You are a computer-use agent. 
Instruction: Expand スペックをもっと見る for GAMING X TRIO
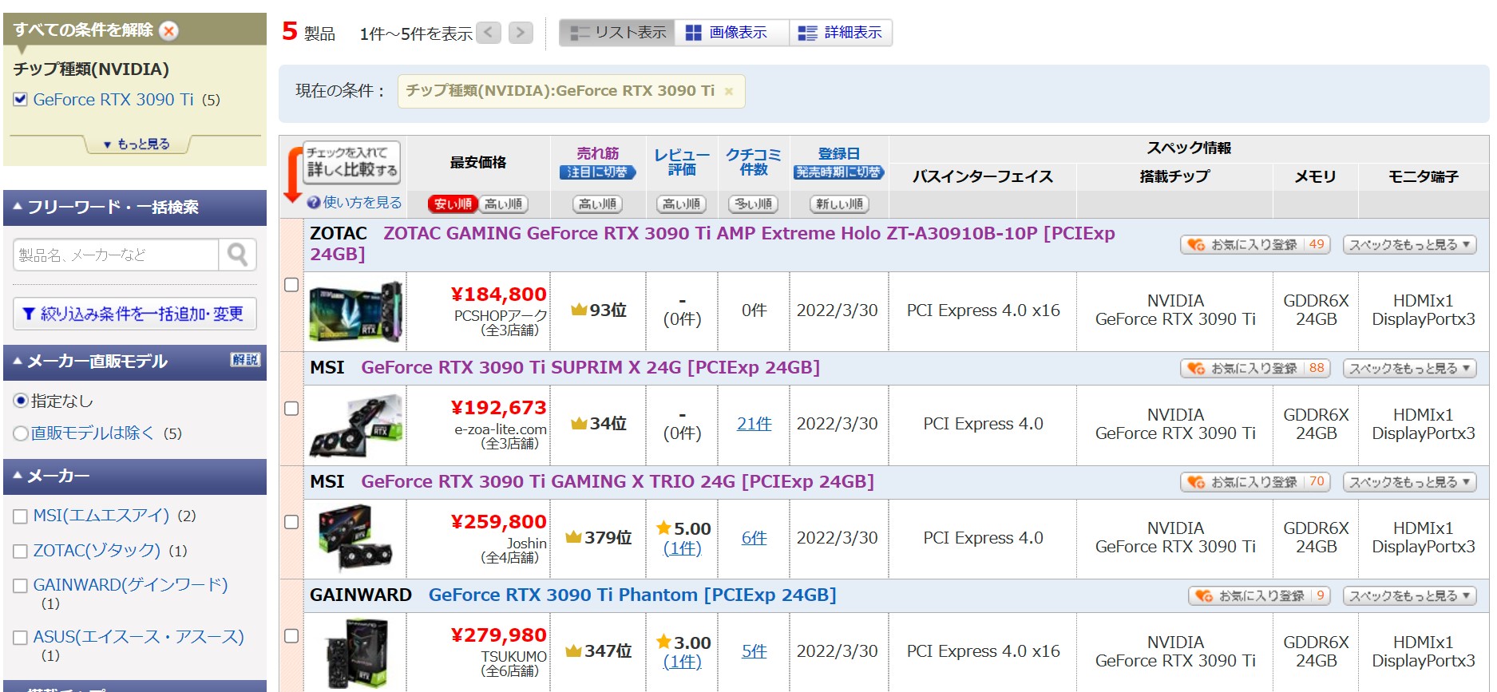pos(1409,482)
